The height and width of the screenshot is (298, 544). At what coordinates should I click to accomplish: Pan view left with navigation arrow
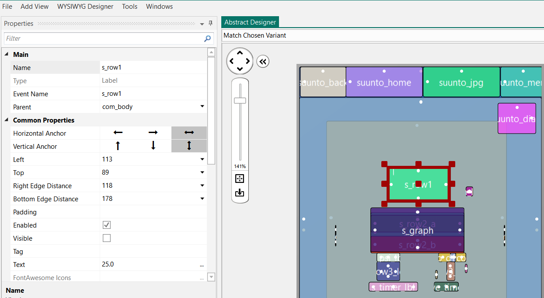click(x=232, y=61)
